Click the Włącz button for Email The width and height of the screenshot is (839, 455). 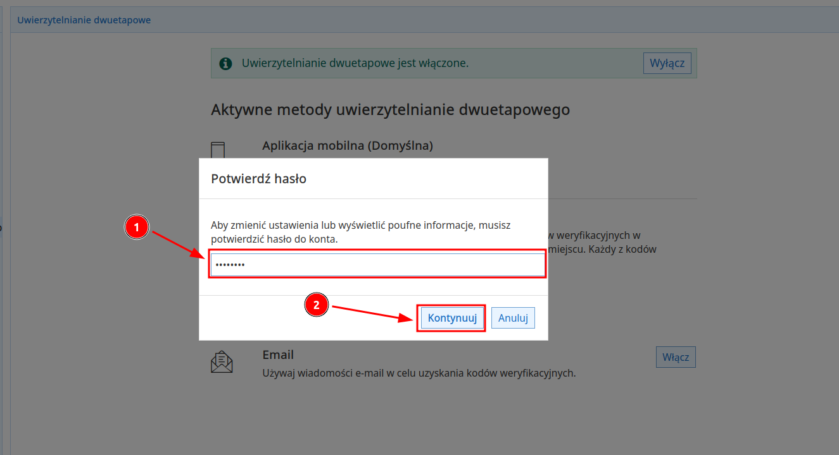point(676,357)
